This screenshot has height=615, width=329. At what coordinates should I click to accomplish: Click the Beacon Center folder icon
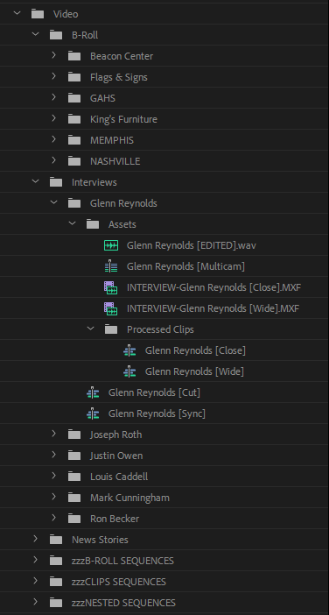74,56
